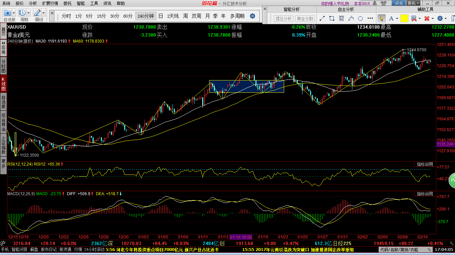Switch to 30分 period
Screen dimensions: 455x255
coord(115,16)
